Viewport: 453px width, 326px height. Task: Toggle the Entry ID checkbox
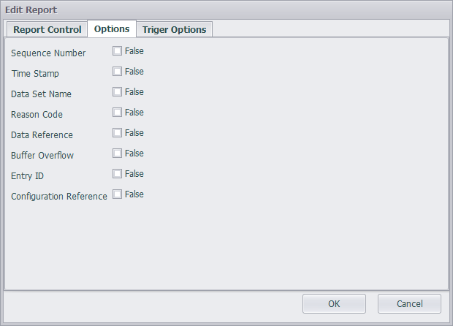(117, 174)
